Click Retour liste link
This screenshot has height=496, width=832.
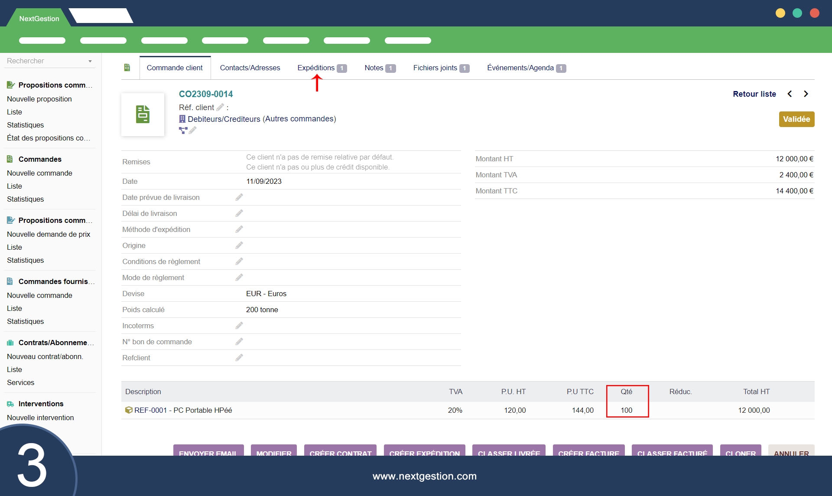(754, 94)
